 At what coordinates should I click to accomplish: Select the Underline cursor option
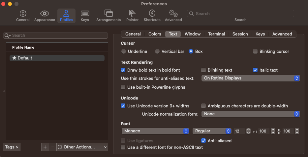124,51
